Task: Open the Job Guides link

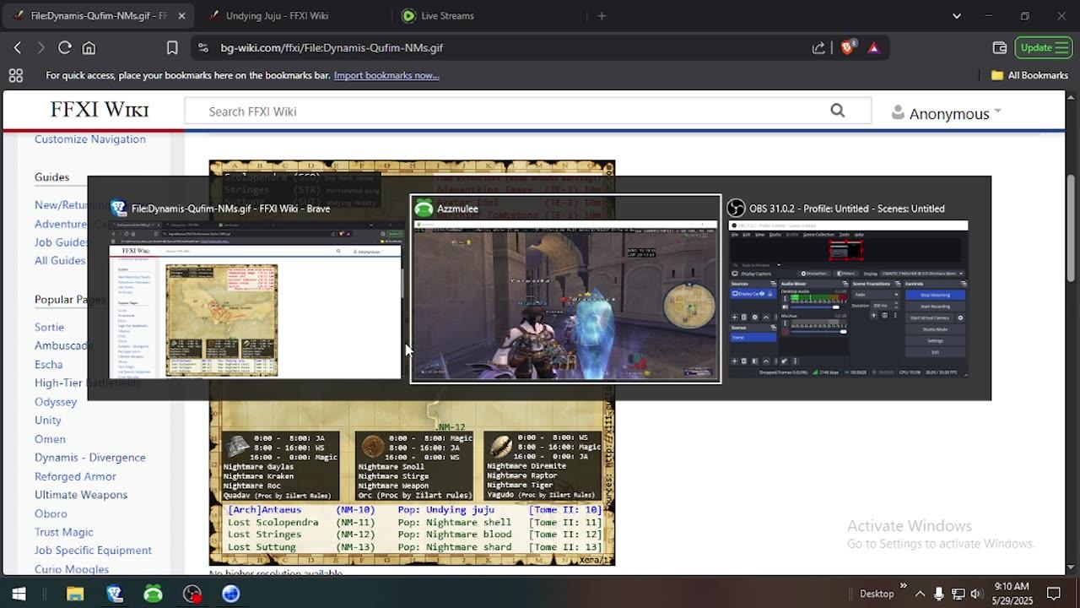Action: (62, 242)
